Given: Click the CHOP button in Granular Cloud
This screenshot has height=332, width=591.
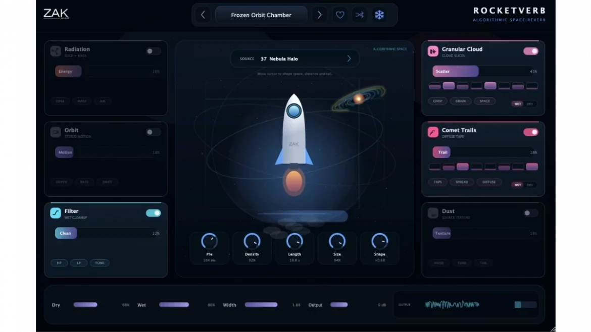Looking at the screenshot, I should pyautogui.click(x=437, y=101).
